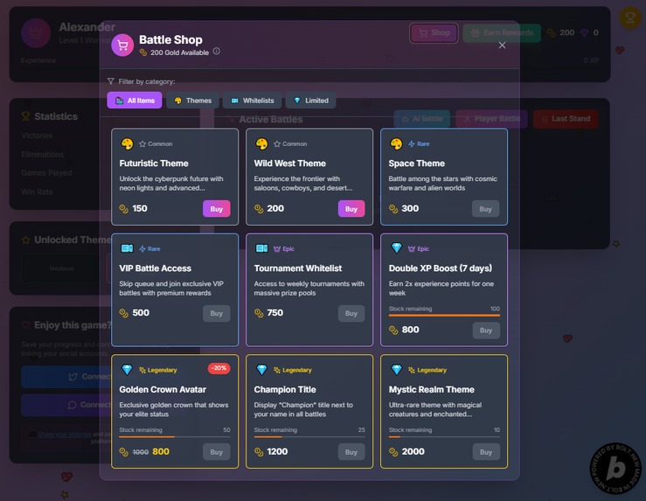Click struck-through 1000 price on Golden Crown
The height and width of the screenshot is (501, 646).
(141, 452)
